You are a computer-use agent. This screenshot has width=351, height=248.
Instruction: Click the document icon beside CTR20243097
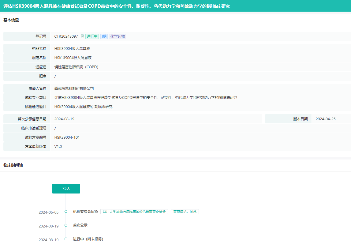click(82, 36)
